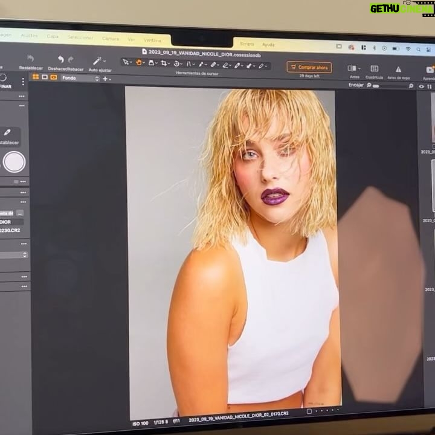Expand the Antes view options arrow
The width and height of the screenshot is (435, 435).
[359, 68]
